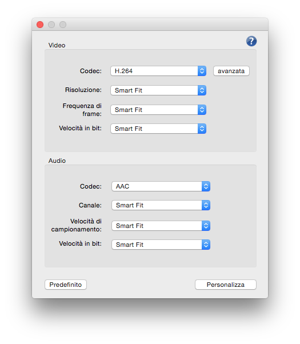Expand the Video Velocità in bit dropdown
The height and width of the screenshot is (344, 300).
158,129
